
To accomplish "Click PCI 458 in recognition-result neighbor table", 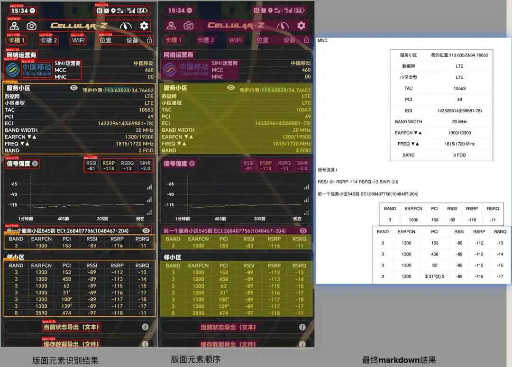I will click(67, 279).
